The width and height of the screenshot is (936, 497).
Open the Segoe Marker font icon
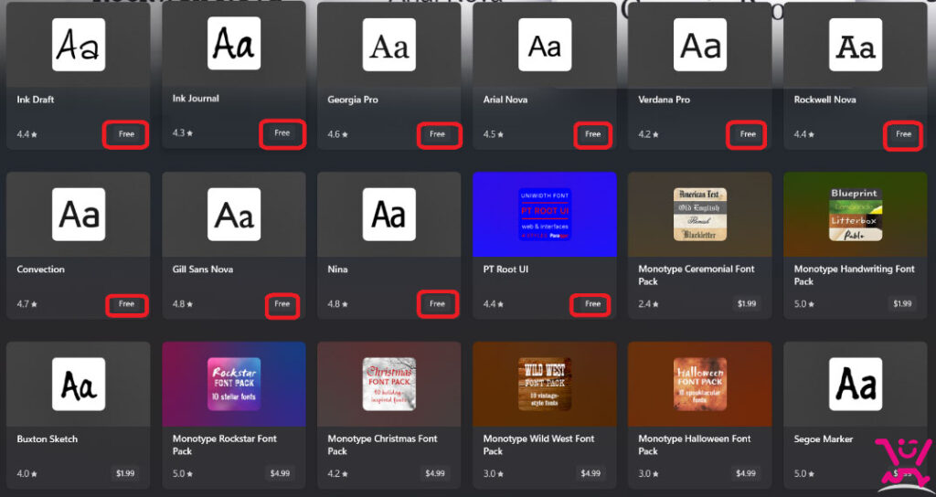[x=856, y=385]
